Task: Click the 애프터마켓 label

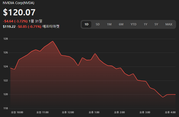Action: coord(51,26)
